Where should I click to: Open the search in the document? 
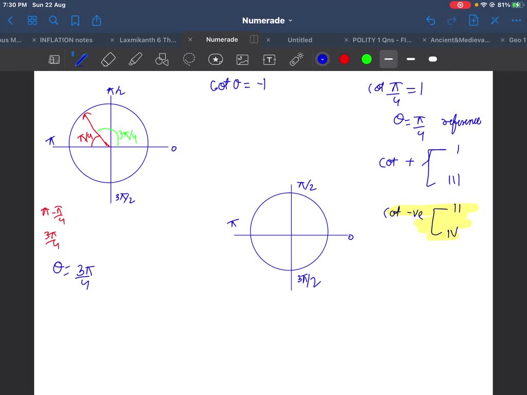point(54,21)
